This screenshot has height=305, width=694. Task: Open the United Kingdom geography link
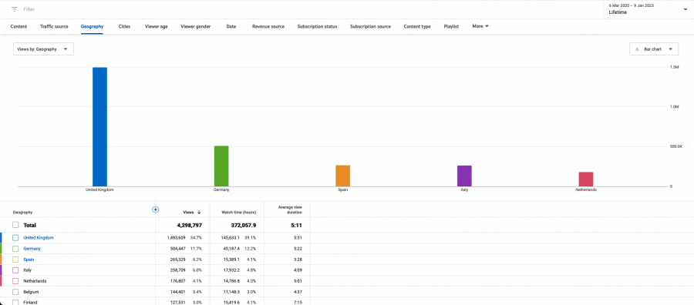pyautogui.click(x=39, y=238)
